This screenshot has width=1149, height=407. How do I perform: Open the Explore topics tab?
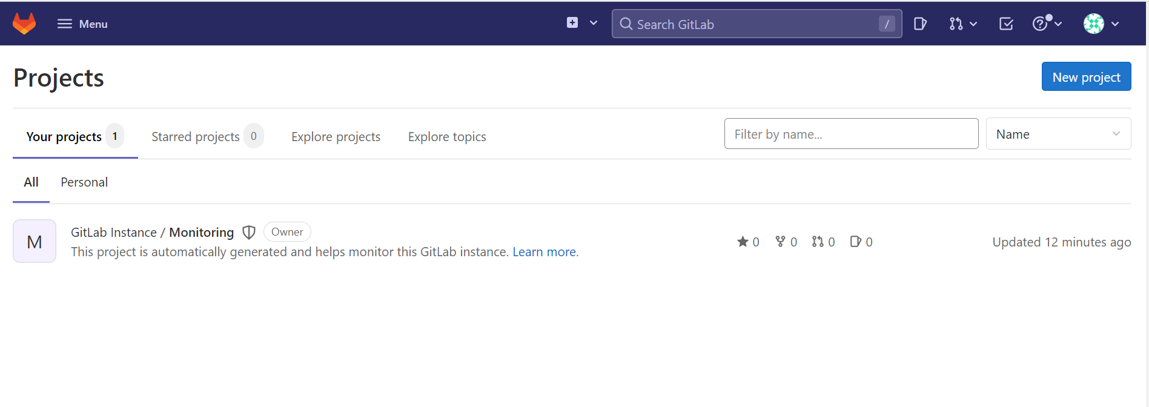click(x=447, y=137)
